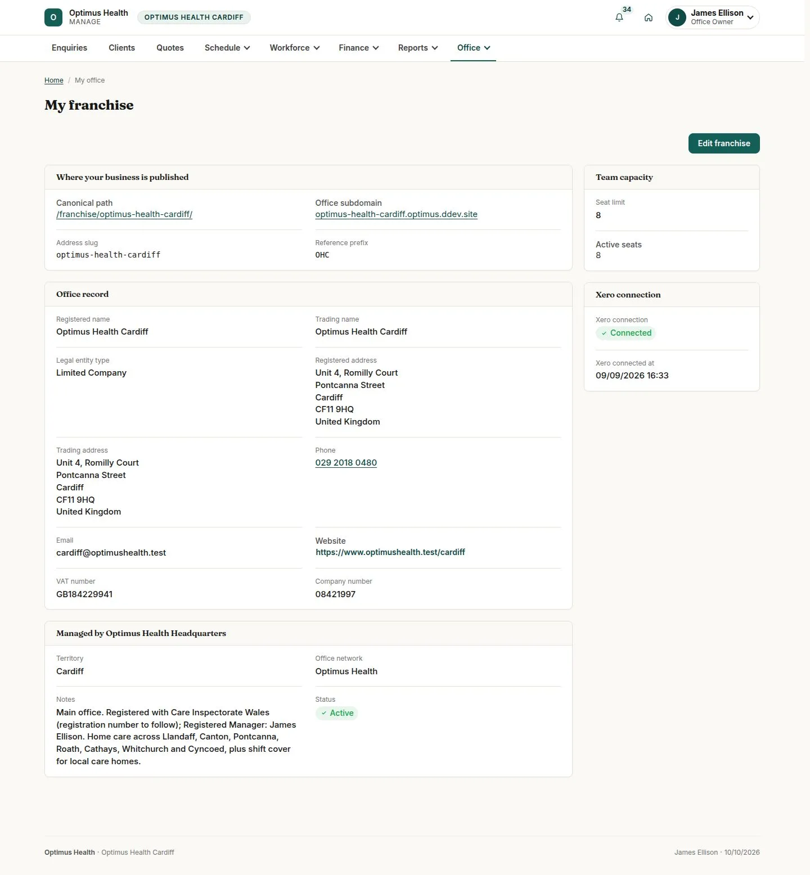Click the Where your business is published heading
The width and height of the screenshot is (810, 875).
[x=123, y=177]
